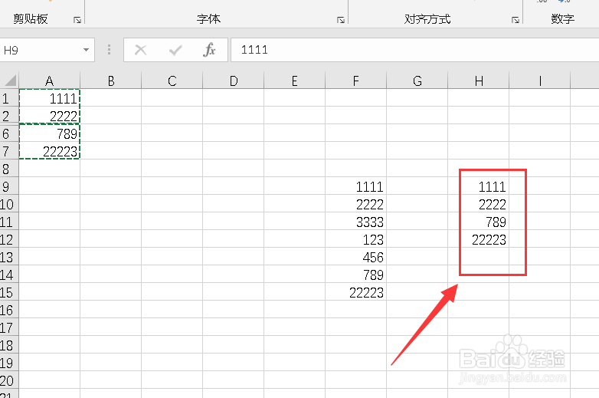Open the Clipboard dialog launcher
Screen dimensions: 599x398
77,20
